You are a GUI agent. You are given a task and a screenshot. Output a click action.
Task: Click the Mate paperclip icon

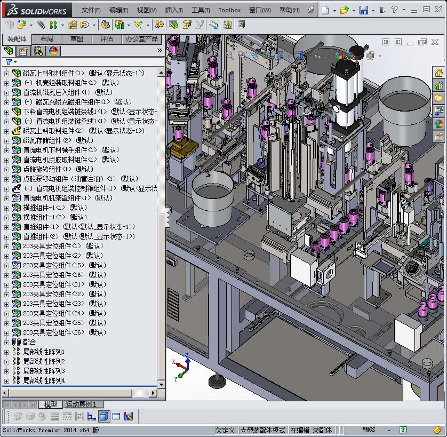pos(41,25)
